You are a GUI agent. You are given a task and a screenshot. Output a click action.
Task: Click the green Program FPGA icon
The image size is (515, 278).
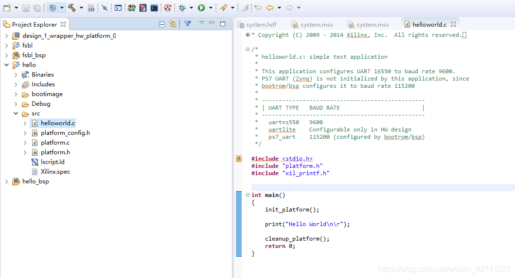132,8
